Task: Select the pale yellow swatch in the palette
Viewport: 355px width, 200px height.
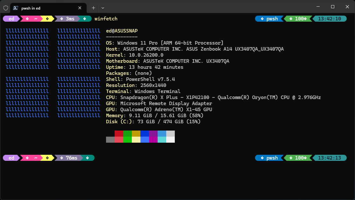Action: [x=136, y=139]
